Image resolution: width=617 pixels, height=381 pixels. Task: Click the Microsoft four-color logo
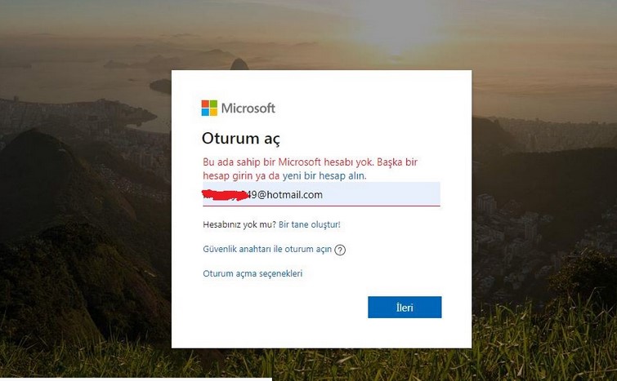(x=209, y=108)
